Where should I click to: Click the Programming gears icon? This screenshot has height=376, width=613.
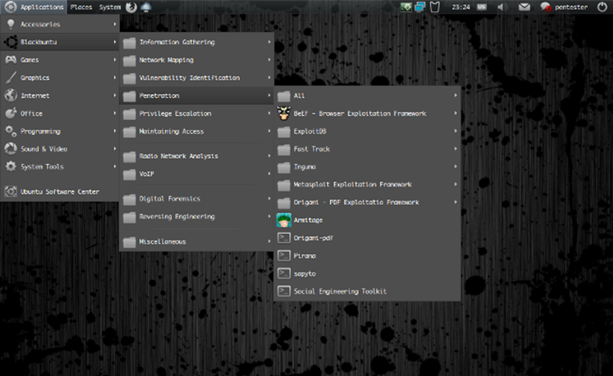click(x=11, y=131)
